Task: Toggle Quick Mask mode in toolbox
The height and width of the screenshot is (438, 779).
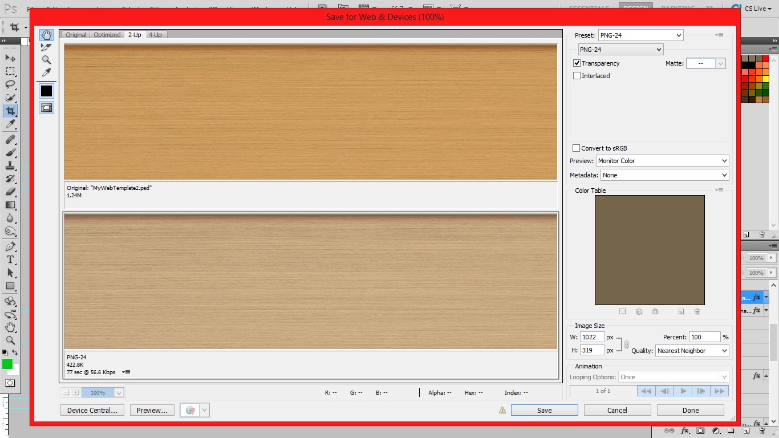Action: pyautogui.click(x=10, y=383)
